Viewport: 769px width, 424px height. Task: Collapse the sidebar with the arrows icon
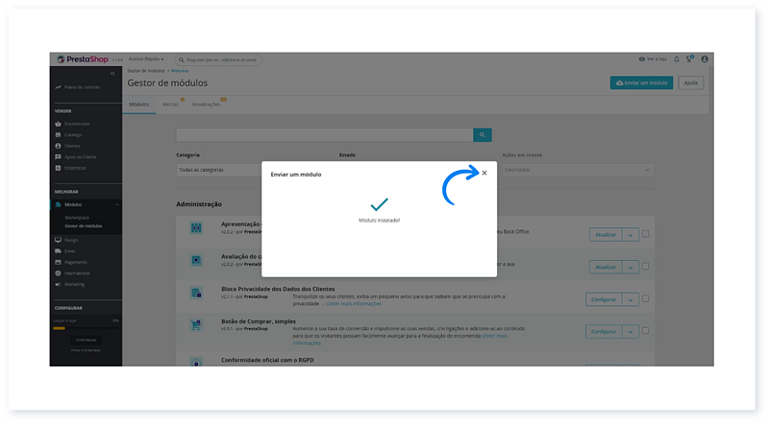click(x=112, y=73)
